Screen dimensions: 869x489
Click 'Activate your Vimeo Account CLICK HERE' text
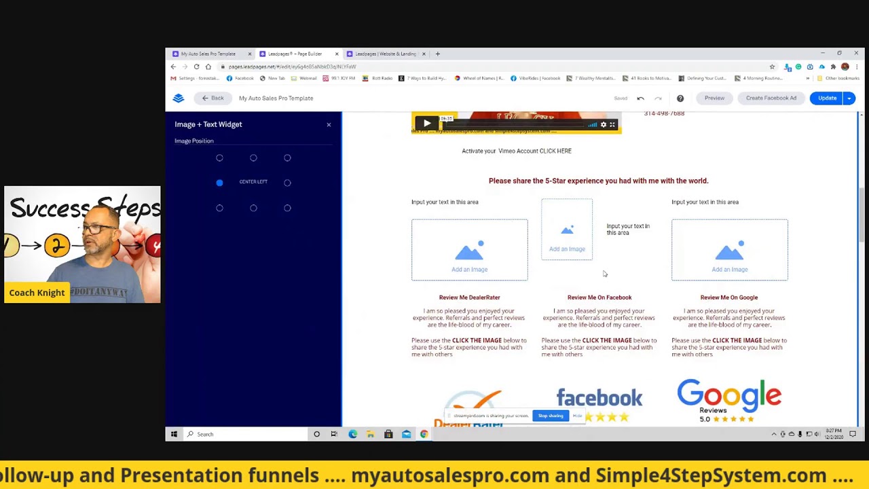[517, 151]
